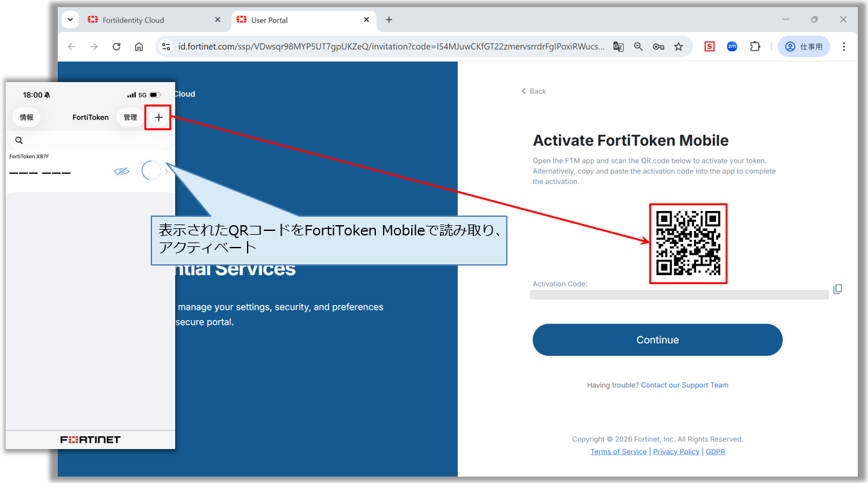Screen dimensions: 868x483
Task: Close the User Portal tab
Action: pos(366,20)
